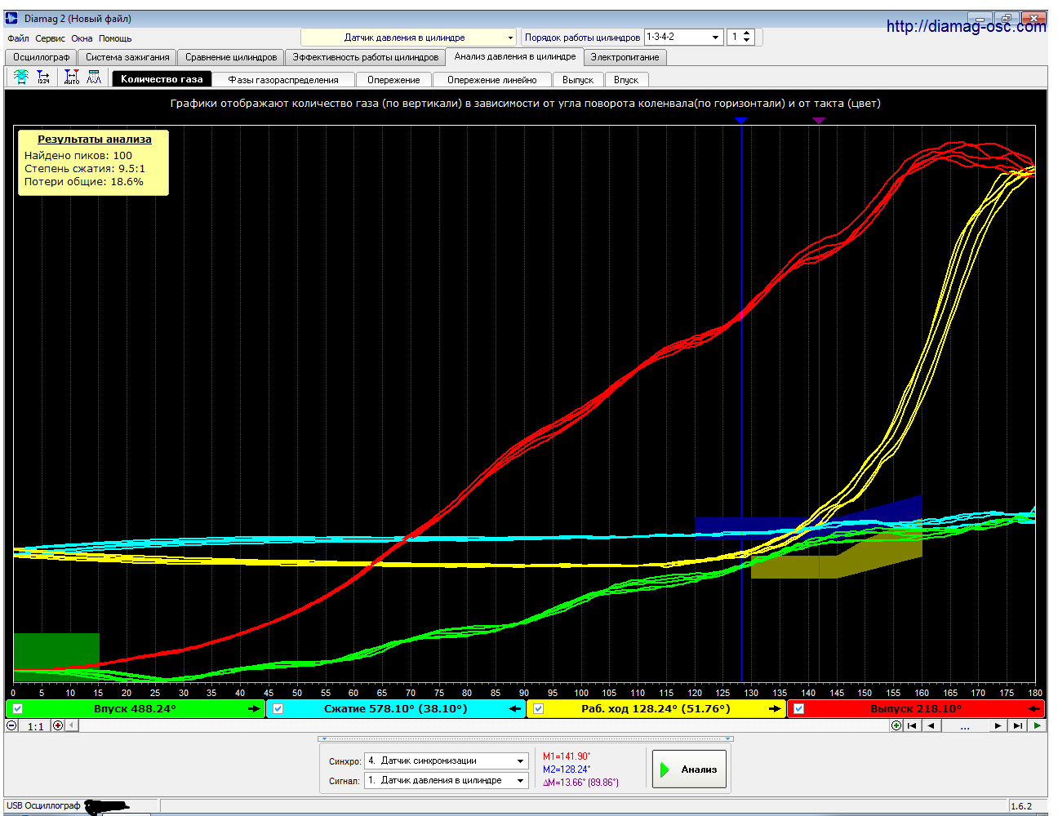This screenshot has width=1058, height=816.
Task: Step forward one frame arrow
Action: 998,725
